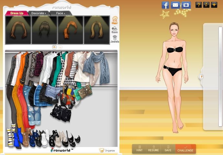223x155 pixels.
Task: Expand the side panel arrow beside the model
Action: [201, 77]
